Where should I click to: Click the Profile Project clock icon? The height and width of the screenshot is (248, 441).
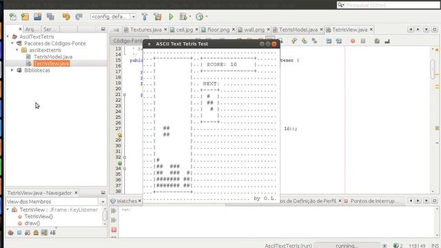(200, 17)
